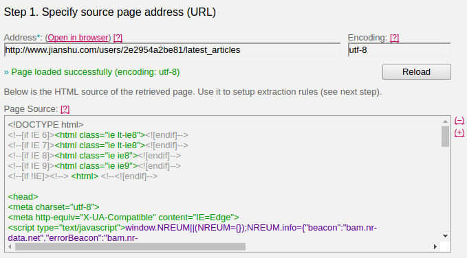Image resolution: width=467 pixels, height=258 pixels.
Task: Click the Reload button
Action: click(x=417, y=71)
